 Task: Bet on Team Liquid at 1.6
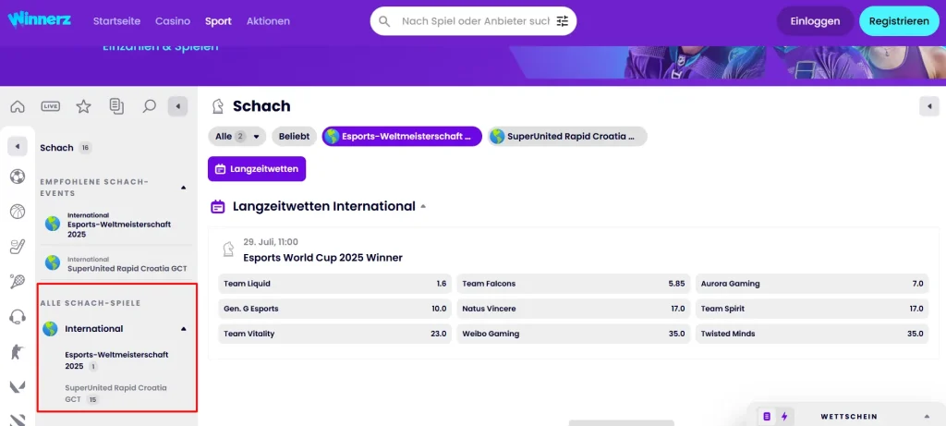[x=334, y=284]
